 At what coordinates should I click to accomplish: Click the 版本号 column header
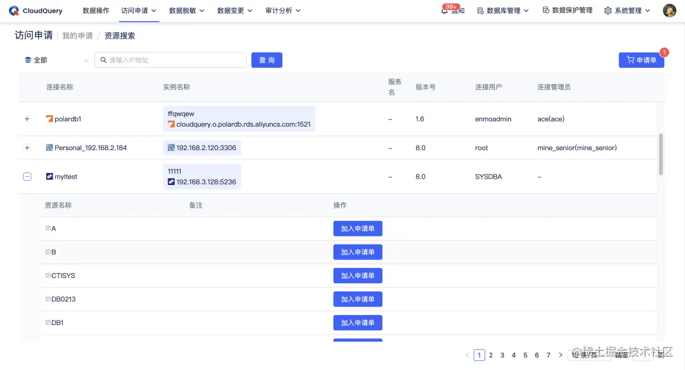click(426, 87)
